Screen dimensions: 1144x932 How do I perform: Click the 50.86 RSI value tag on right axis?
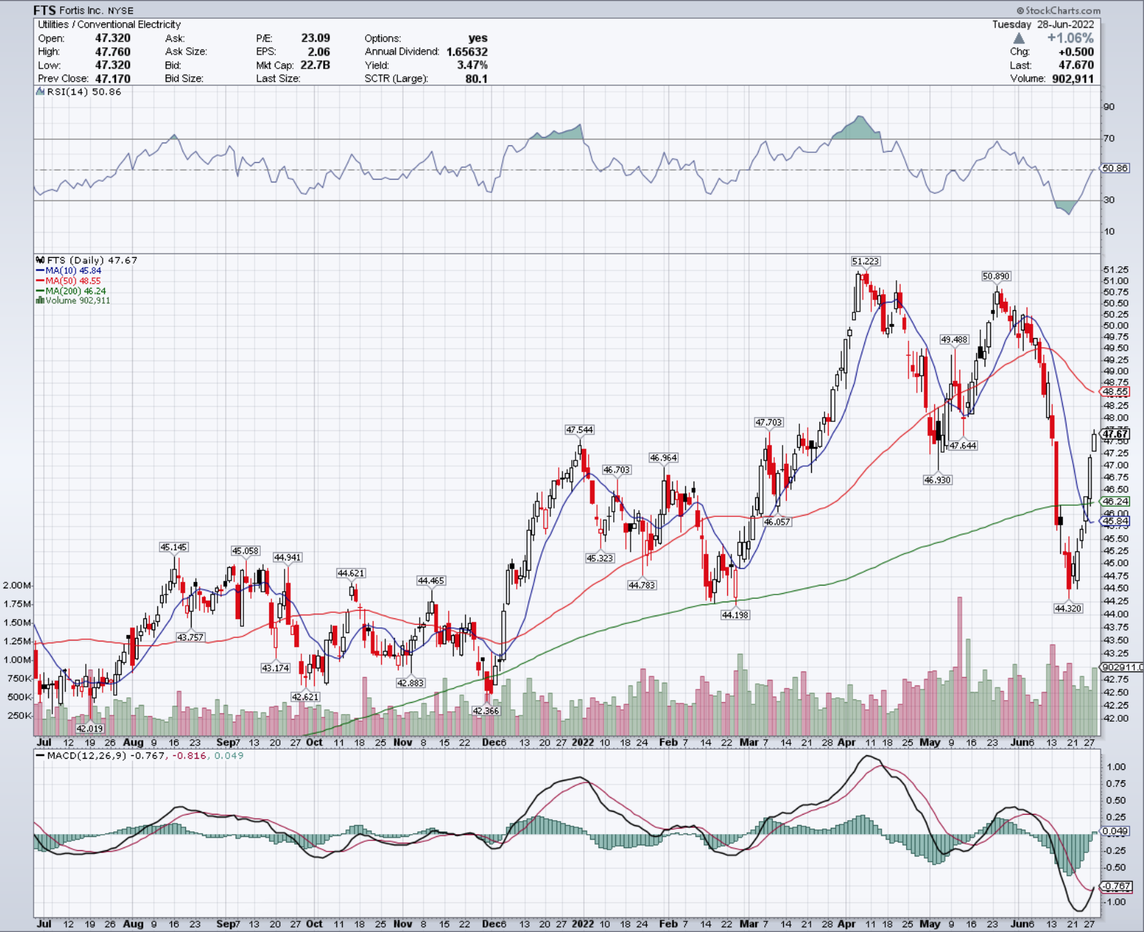pos(1115,168)
